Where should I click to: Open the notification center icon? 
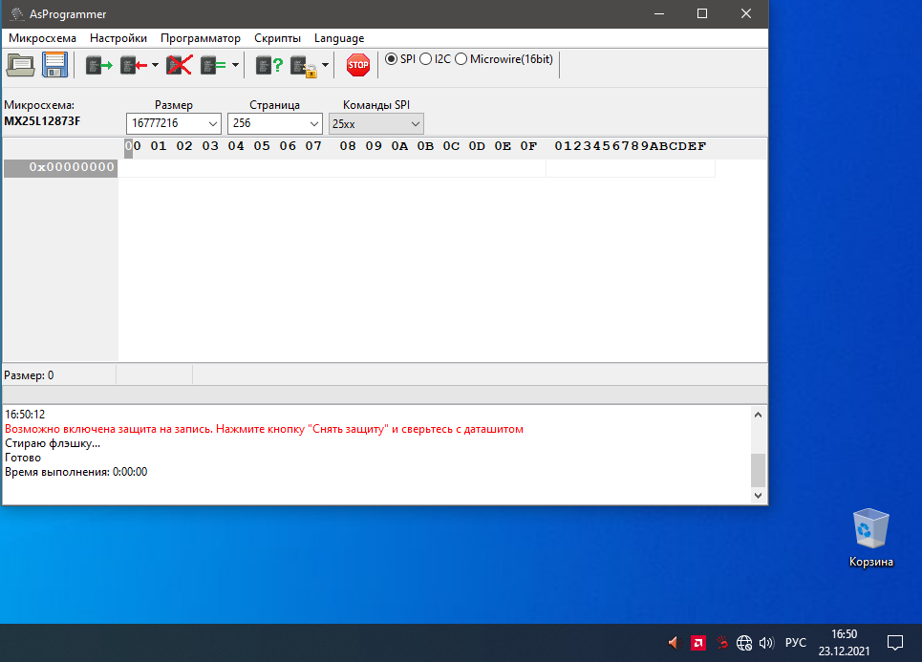pos(895,643)
